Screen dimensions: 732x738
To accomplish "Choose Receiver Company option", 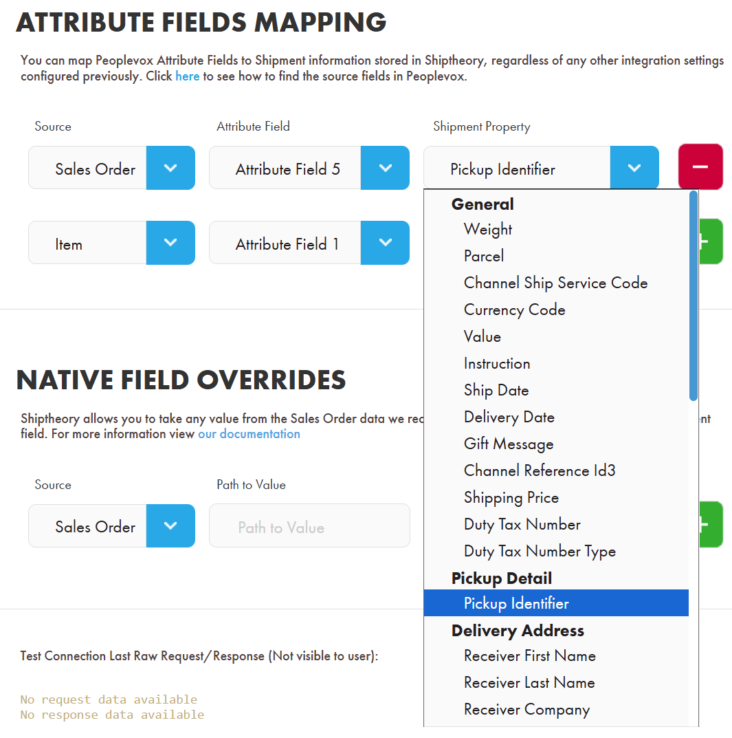I will click(x=556, y=709).
